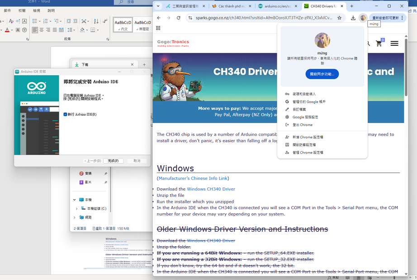Click the Windows CH340 Driver download link
This screenshot has height=280, width=417.
click(x=211, y=189)
